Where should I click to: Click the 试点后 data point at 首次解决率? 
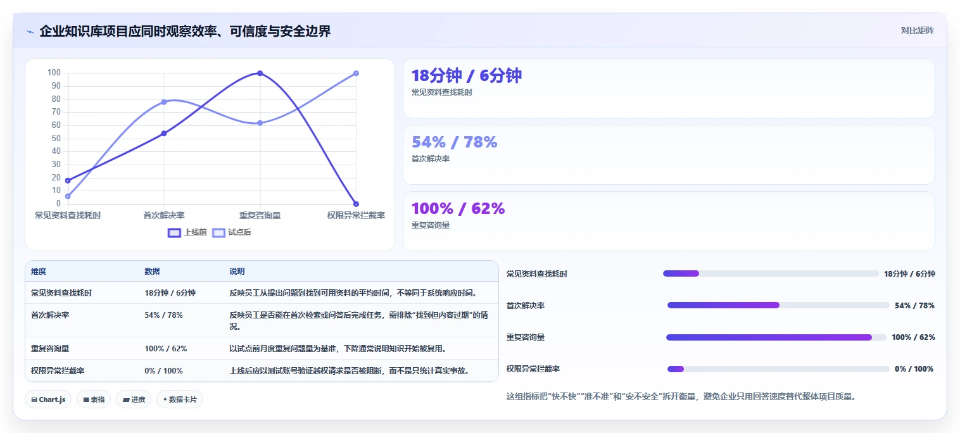(x=164, y=102)
